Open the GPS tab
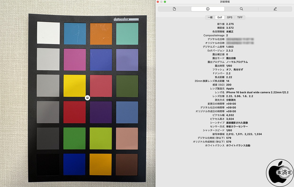 pos(229,17)
